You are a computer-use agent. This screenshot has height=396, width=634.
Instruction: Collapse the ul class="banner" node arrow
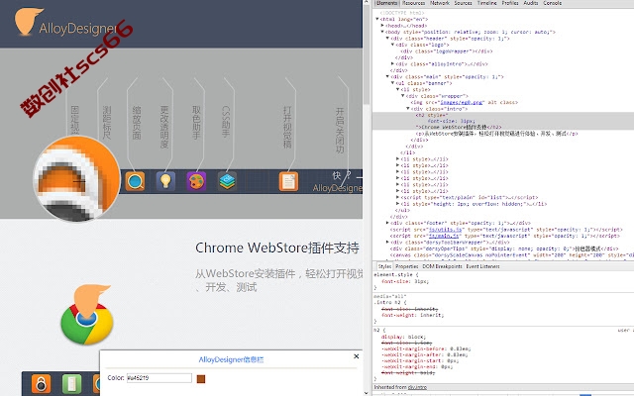tap(392, 83)
